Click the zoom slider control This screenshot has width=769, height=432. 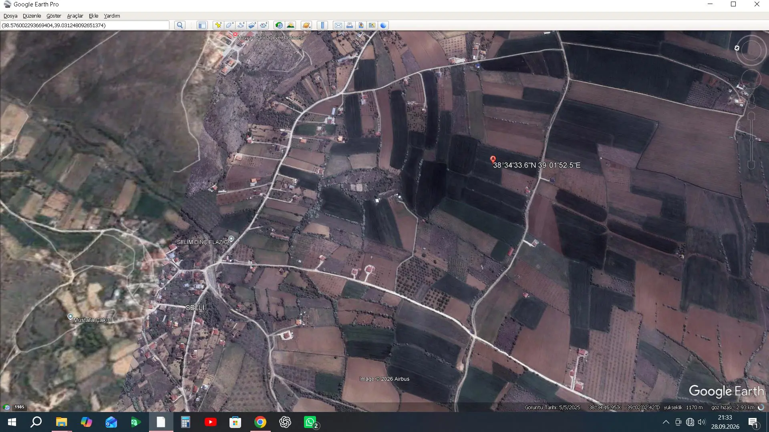pyautogui.click(x=751, y=140)
